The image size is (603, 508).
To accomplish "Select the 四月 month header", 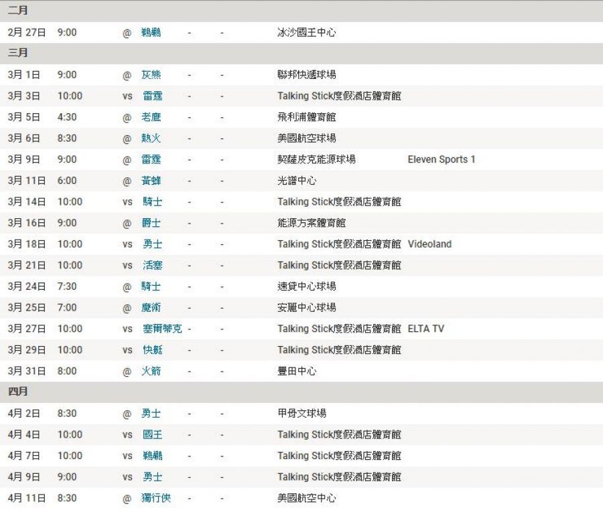I will point(17,392).
